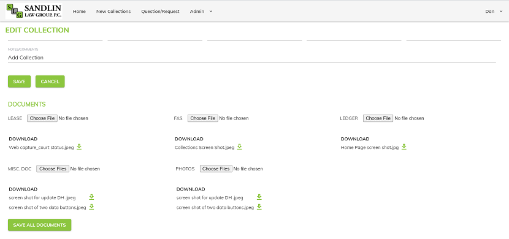Download Misc. Doc two data buttons screenshot
The width and height of the screenshot is (509, 239).
(x=91, y=207)
